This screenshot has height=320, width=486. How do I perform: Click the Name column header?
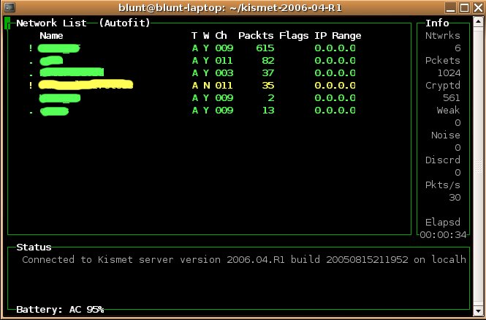(51, 35)
